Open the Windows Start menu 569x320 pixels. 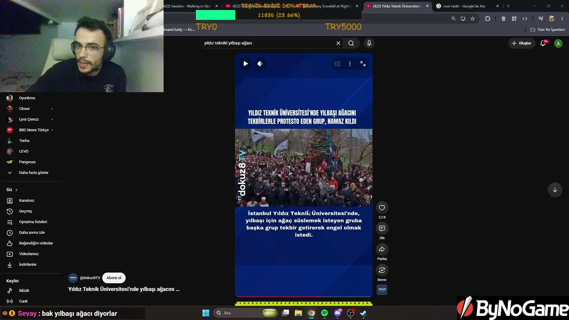(x=206, y=313)
